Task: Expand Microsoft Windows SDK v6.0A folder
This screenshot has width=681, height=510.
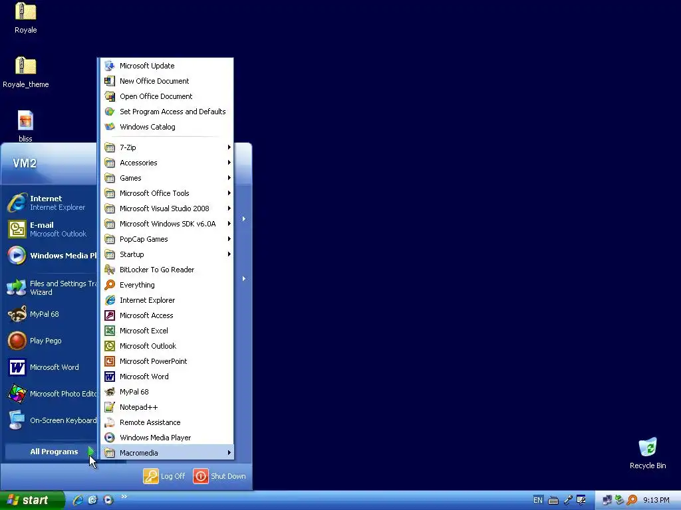Action: [x=167, y=224]
